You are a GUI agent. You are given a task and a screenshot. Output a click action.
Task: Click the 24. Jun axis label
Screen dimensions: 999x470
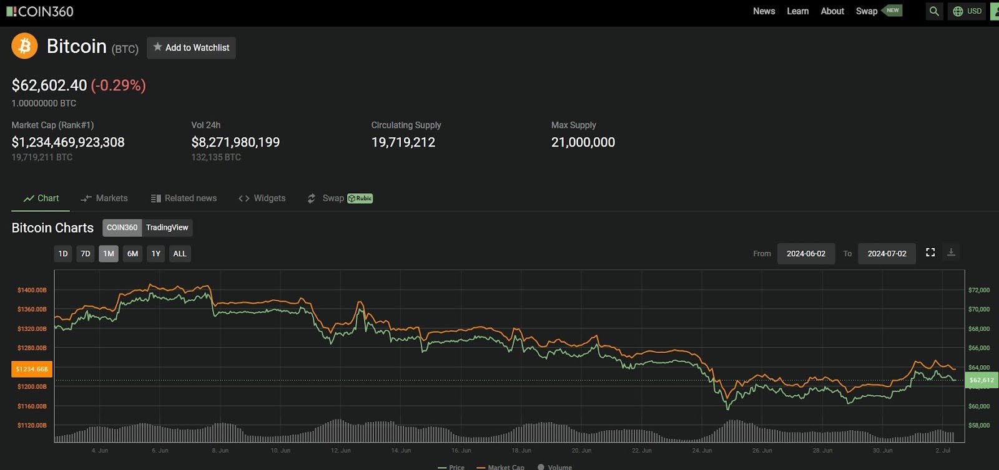[702, 450]
